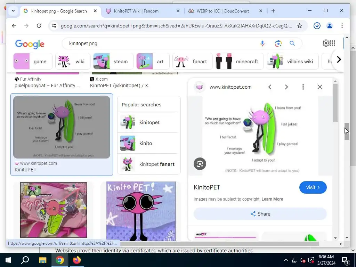Select the art filter chip
The image size is (356, 267).
tap(153, 61)
